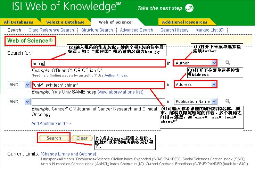Click the empty publication name input field
255x169 pixels.
[x=98, y=102]
